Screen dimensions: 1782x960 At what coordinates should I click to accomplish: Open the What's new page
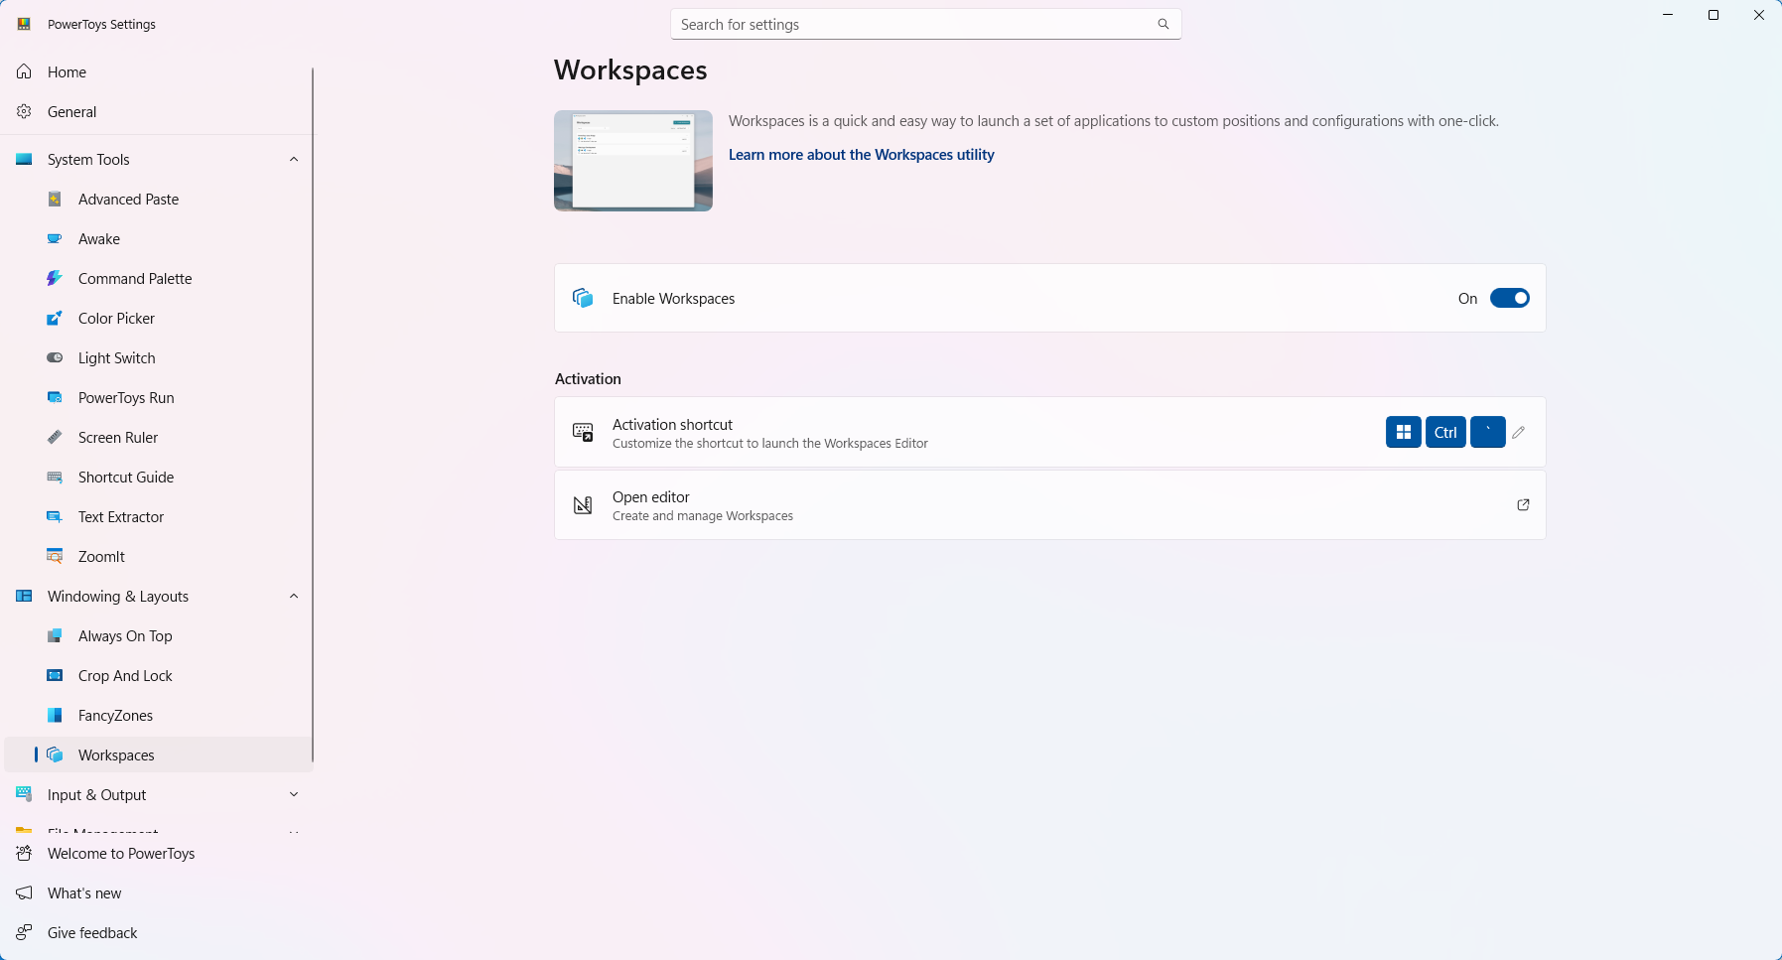[x=157, y=893]
